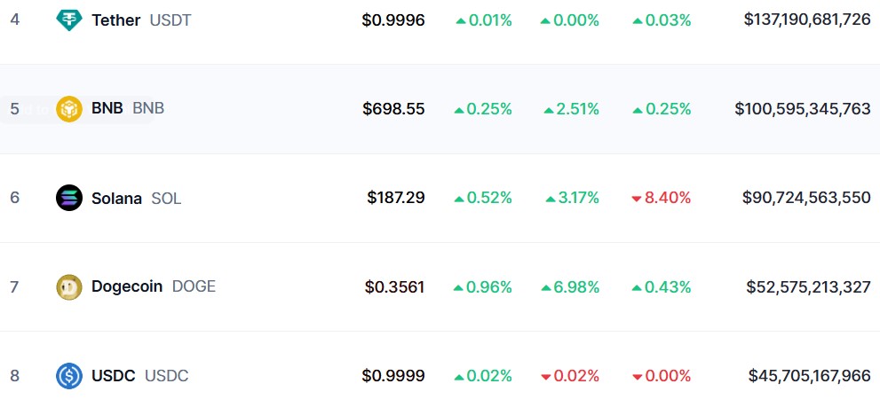Open the USDC coin name link
Screen dimensions: 880x415
point(113,376)
